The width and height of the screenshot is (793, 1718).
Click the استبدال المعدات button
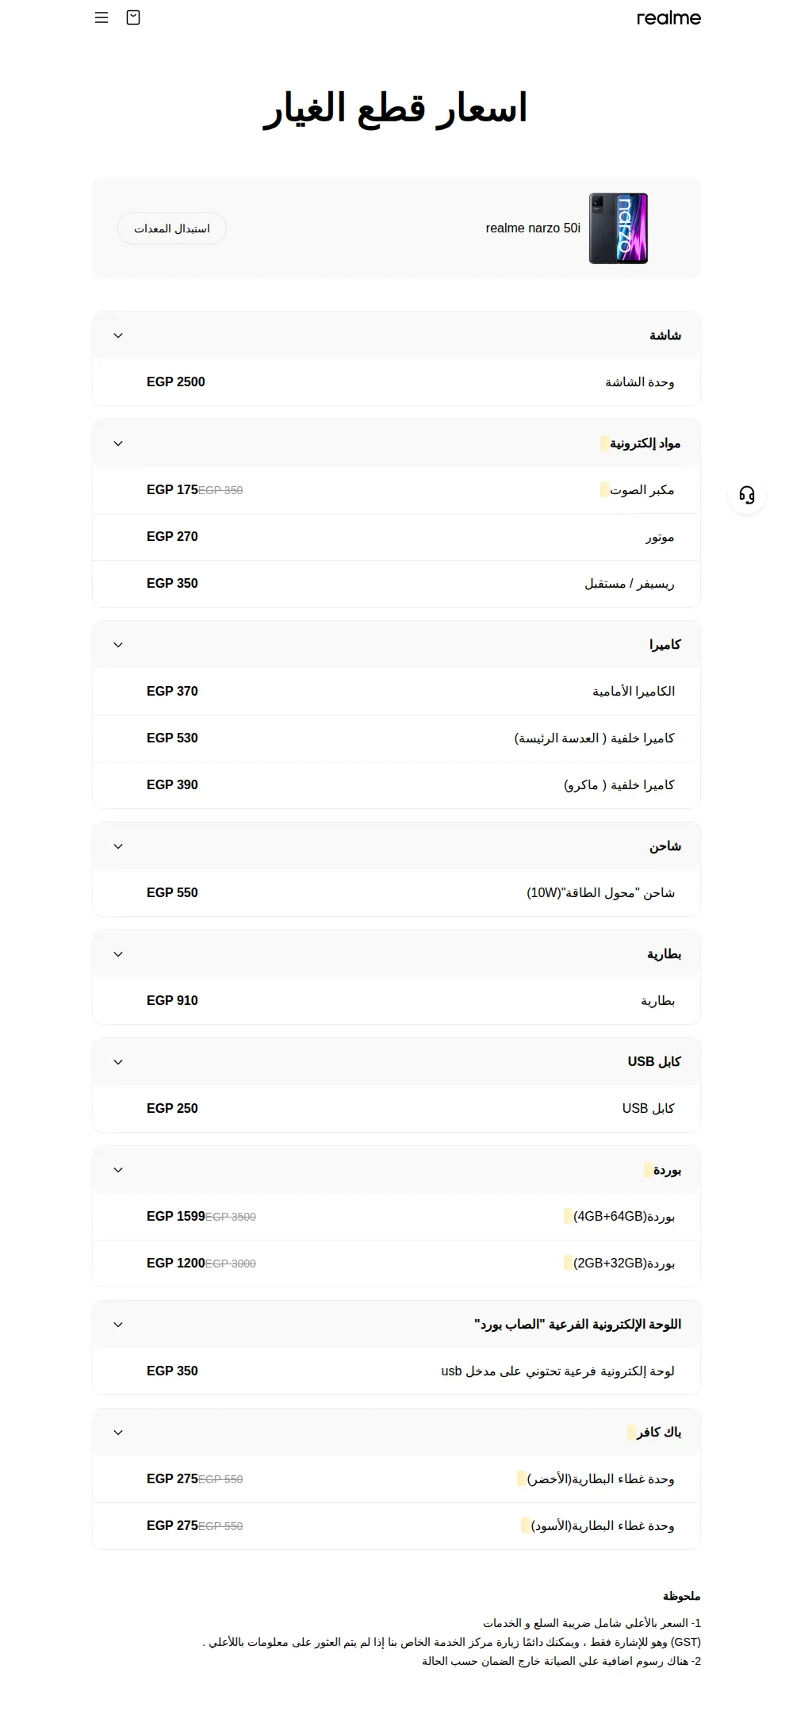[172, 228]
